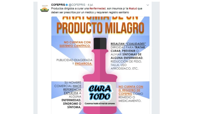Open the 'PRODUCTO MILAGRO' title in the infographic
This screenshot has width=203, height=114.
[x=100, y=28]
